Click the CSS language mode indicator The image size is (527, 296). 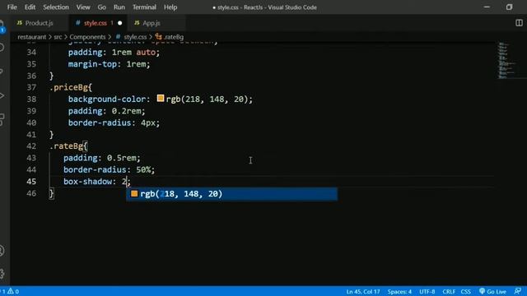click(465, 292)
